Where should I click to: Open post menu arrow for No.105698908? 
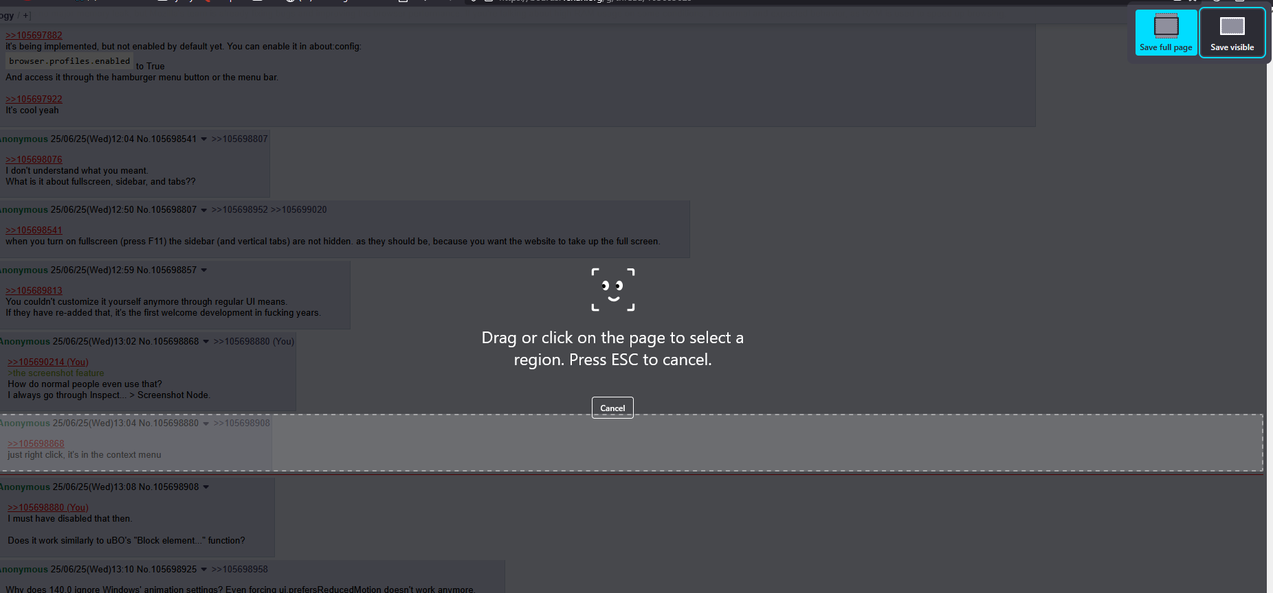206,487
